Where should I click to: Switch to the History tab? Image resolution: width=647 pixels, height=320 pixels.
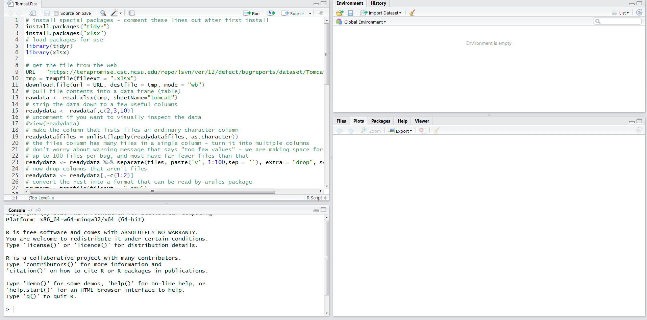tap(378, 3)
